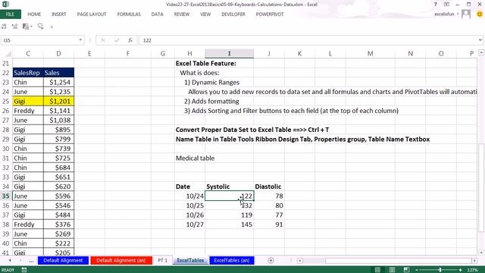Click the New Sheet plus icon
The image size is (485, 273).
click(271, 261)
